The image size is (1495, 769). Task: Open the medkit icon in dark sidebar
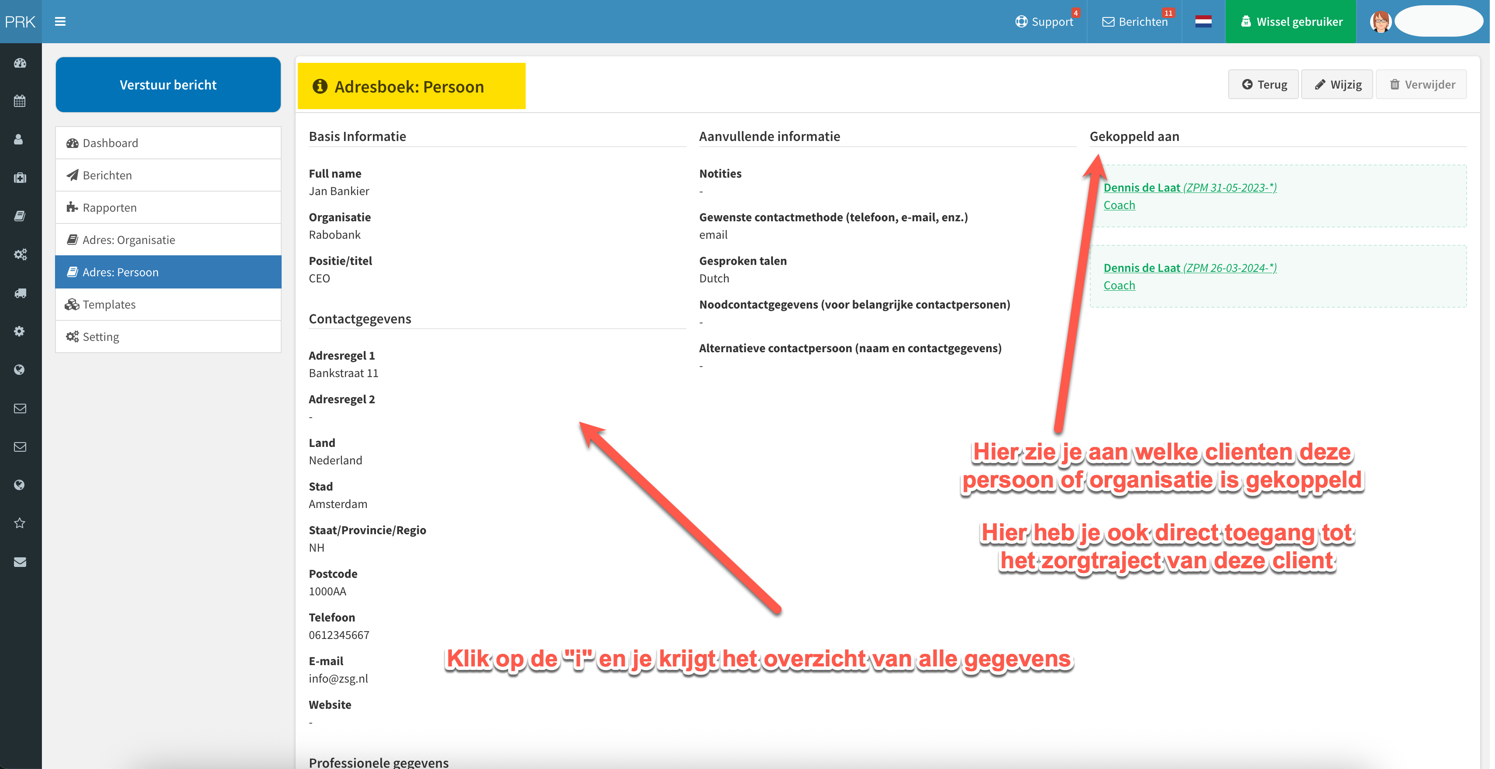21,178
